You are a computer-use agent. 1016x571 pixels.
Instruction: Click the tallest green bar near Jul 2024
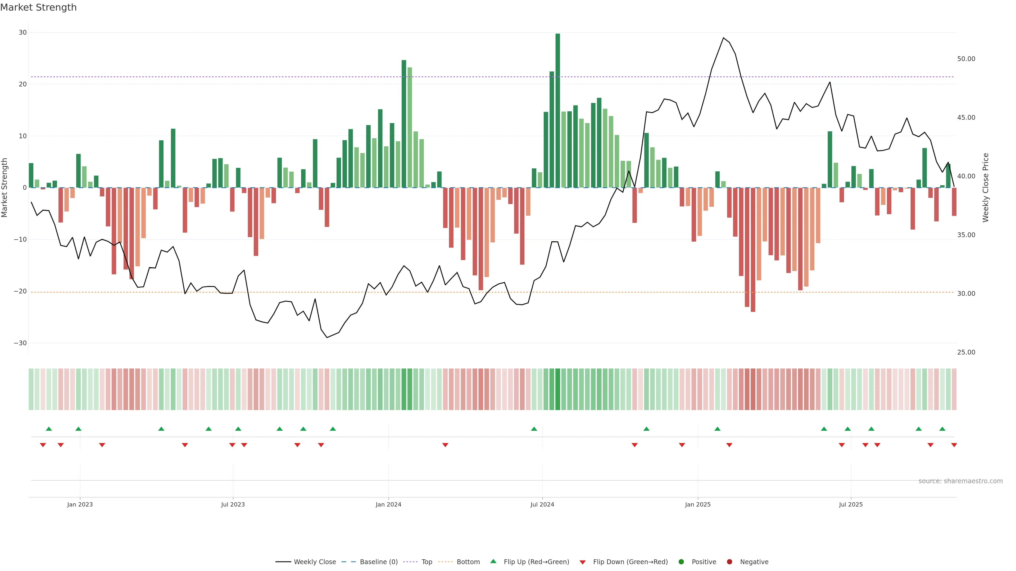pos(557,110)
